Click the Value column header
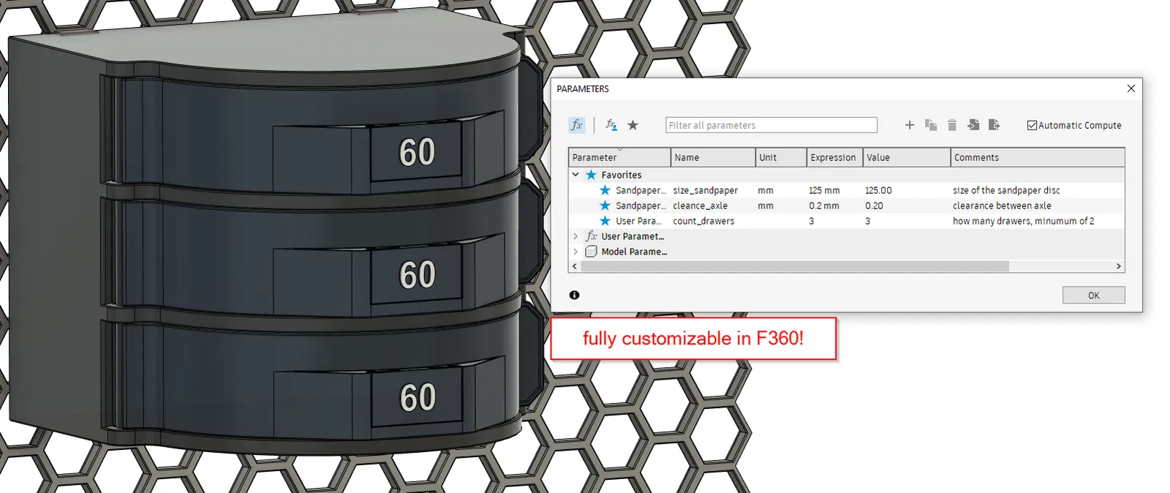The width and height of the screenshot is (1170, 493). 907,157
